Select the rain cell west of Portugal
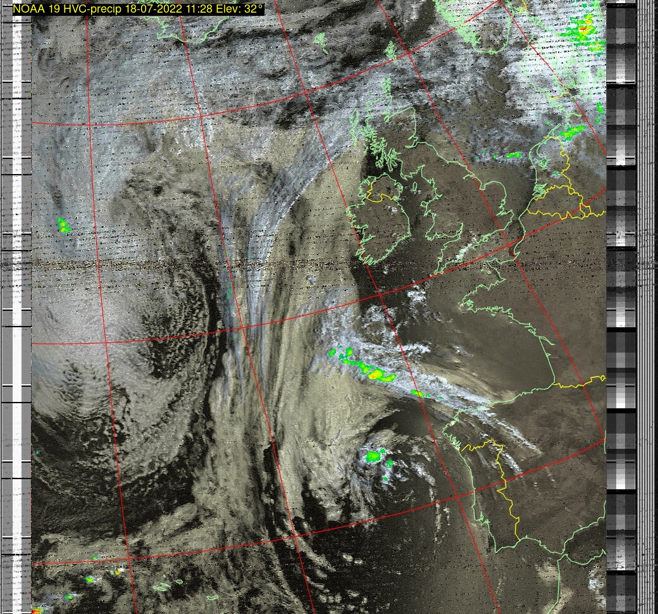This screenshot has width=658, height=614. click(x=375, y=456)
